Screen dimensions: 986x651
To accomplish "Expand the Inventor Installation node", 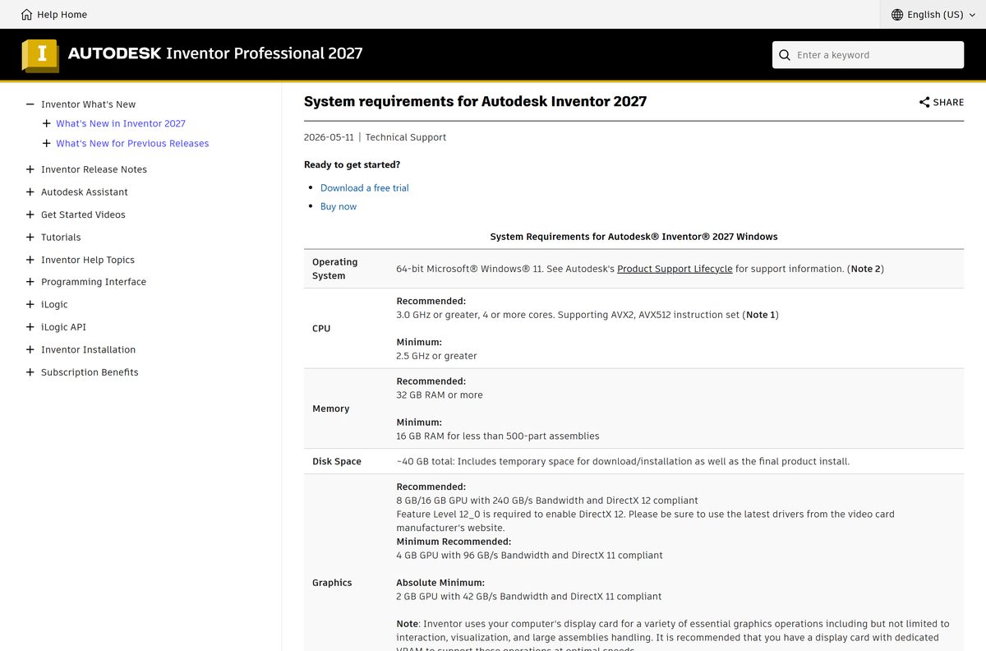I will tap(30, 349).
